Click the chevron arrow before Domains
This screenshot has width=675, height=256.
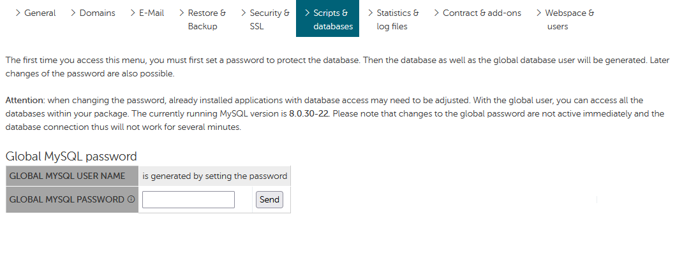tap(73, 13)
